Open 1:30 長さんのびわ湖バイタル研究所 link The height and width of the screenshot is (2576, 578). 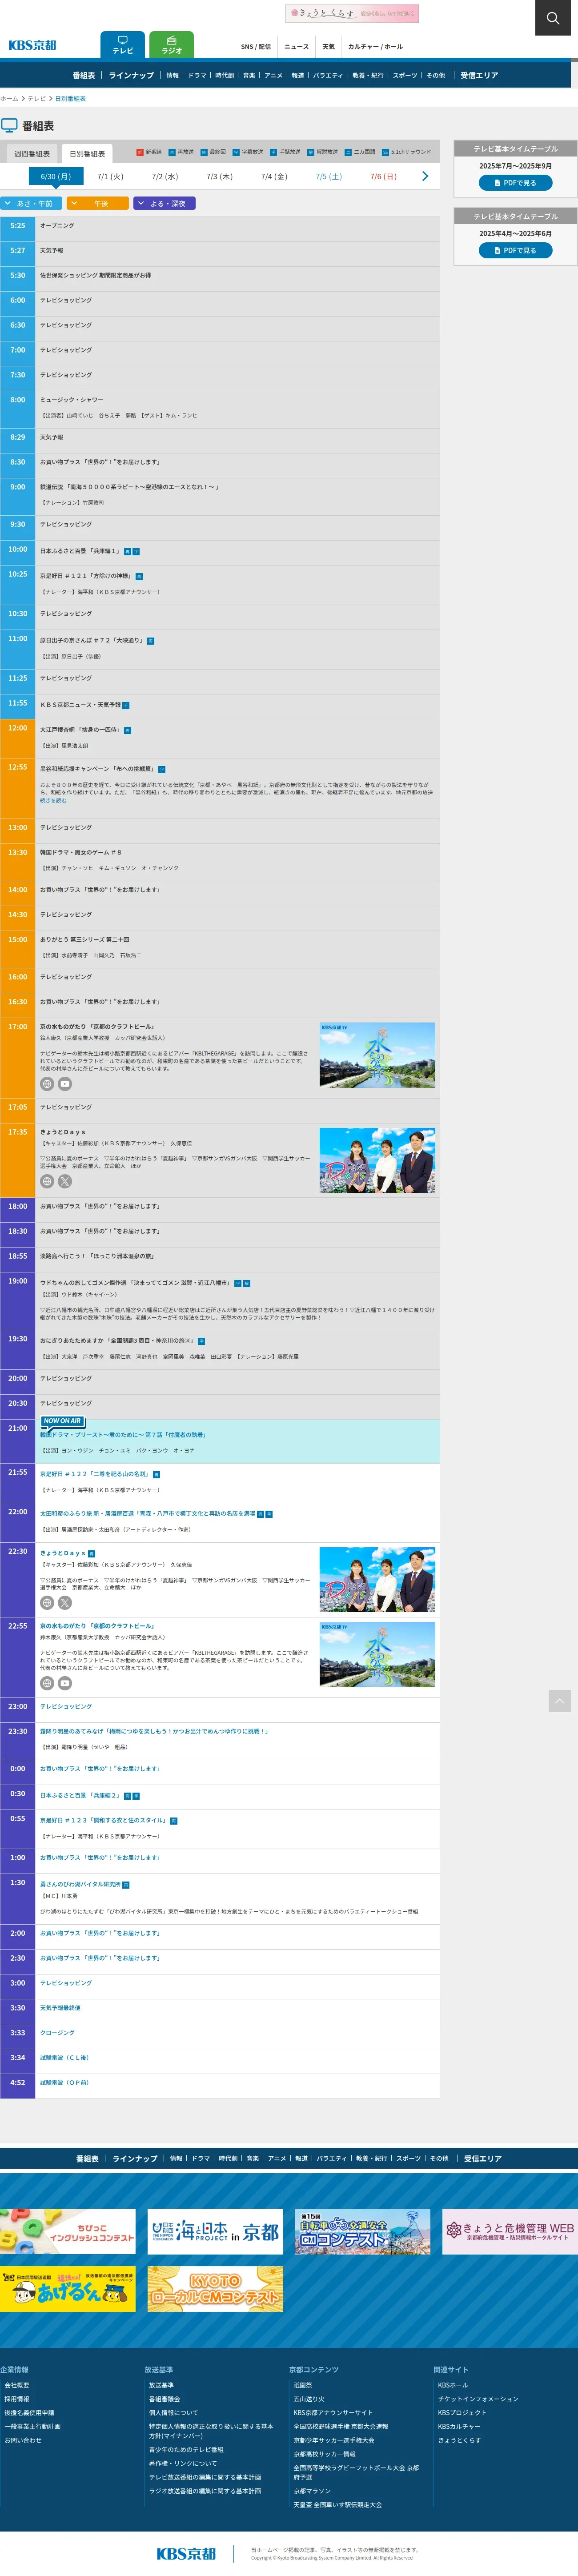coord(80,1884)
